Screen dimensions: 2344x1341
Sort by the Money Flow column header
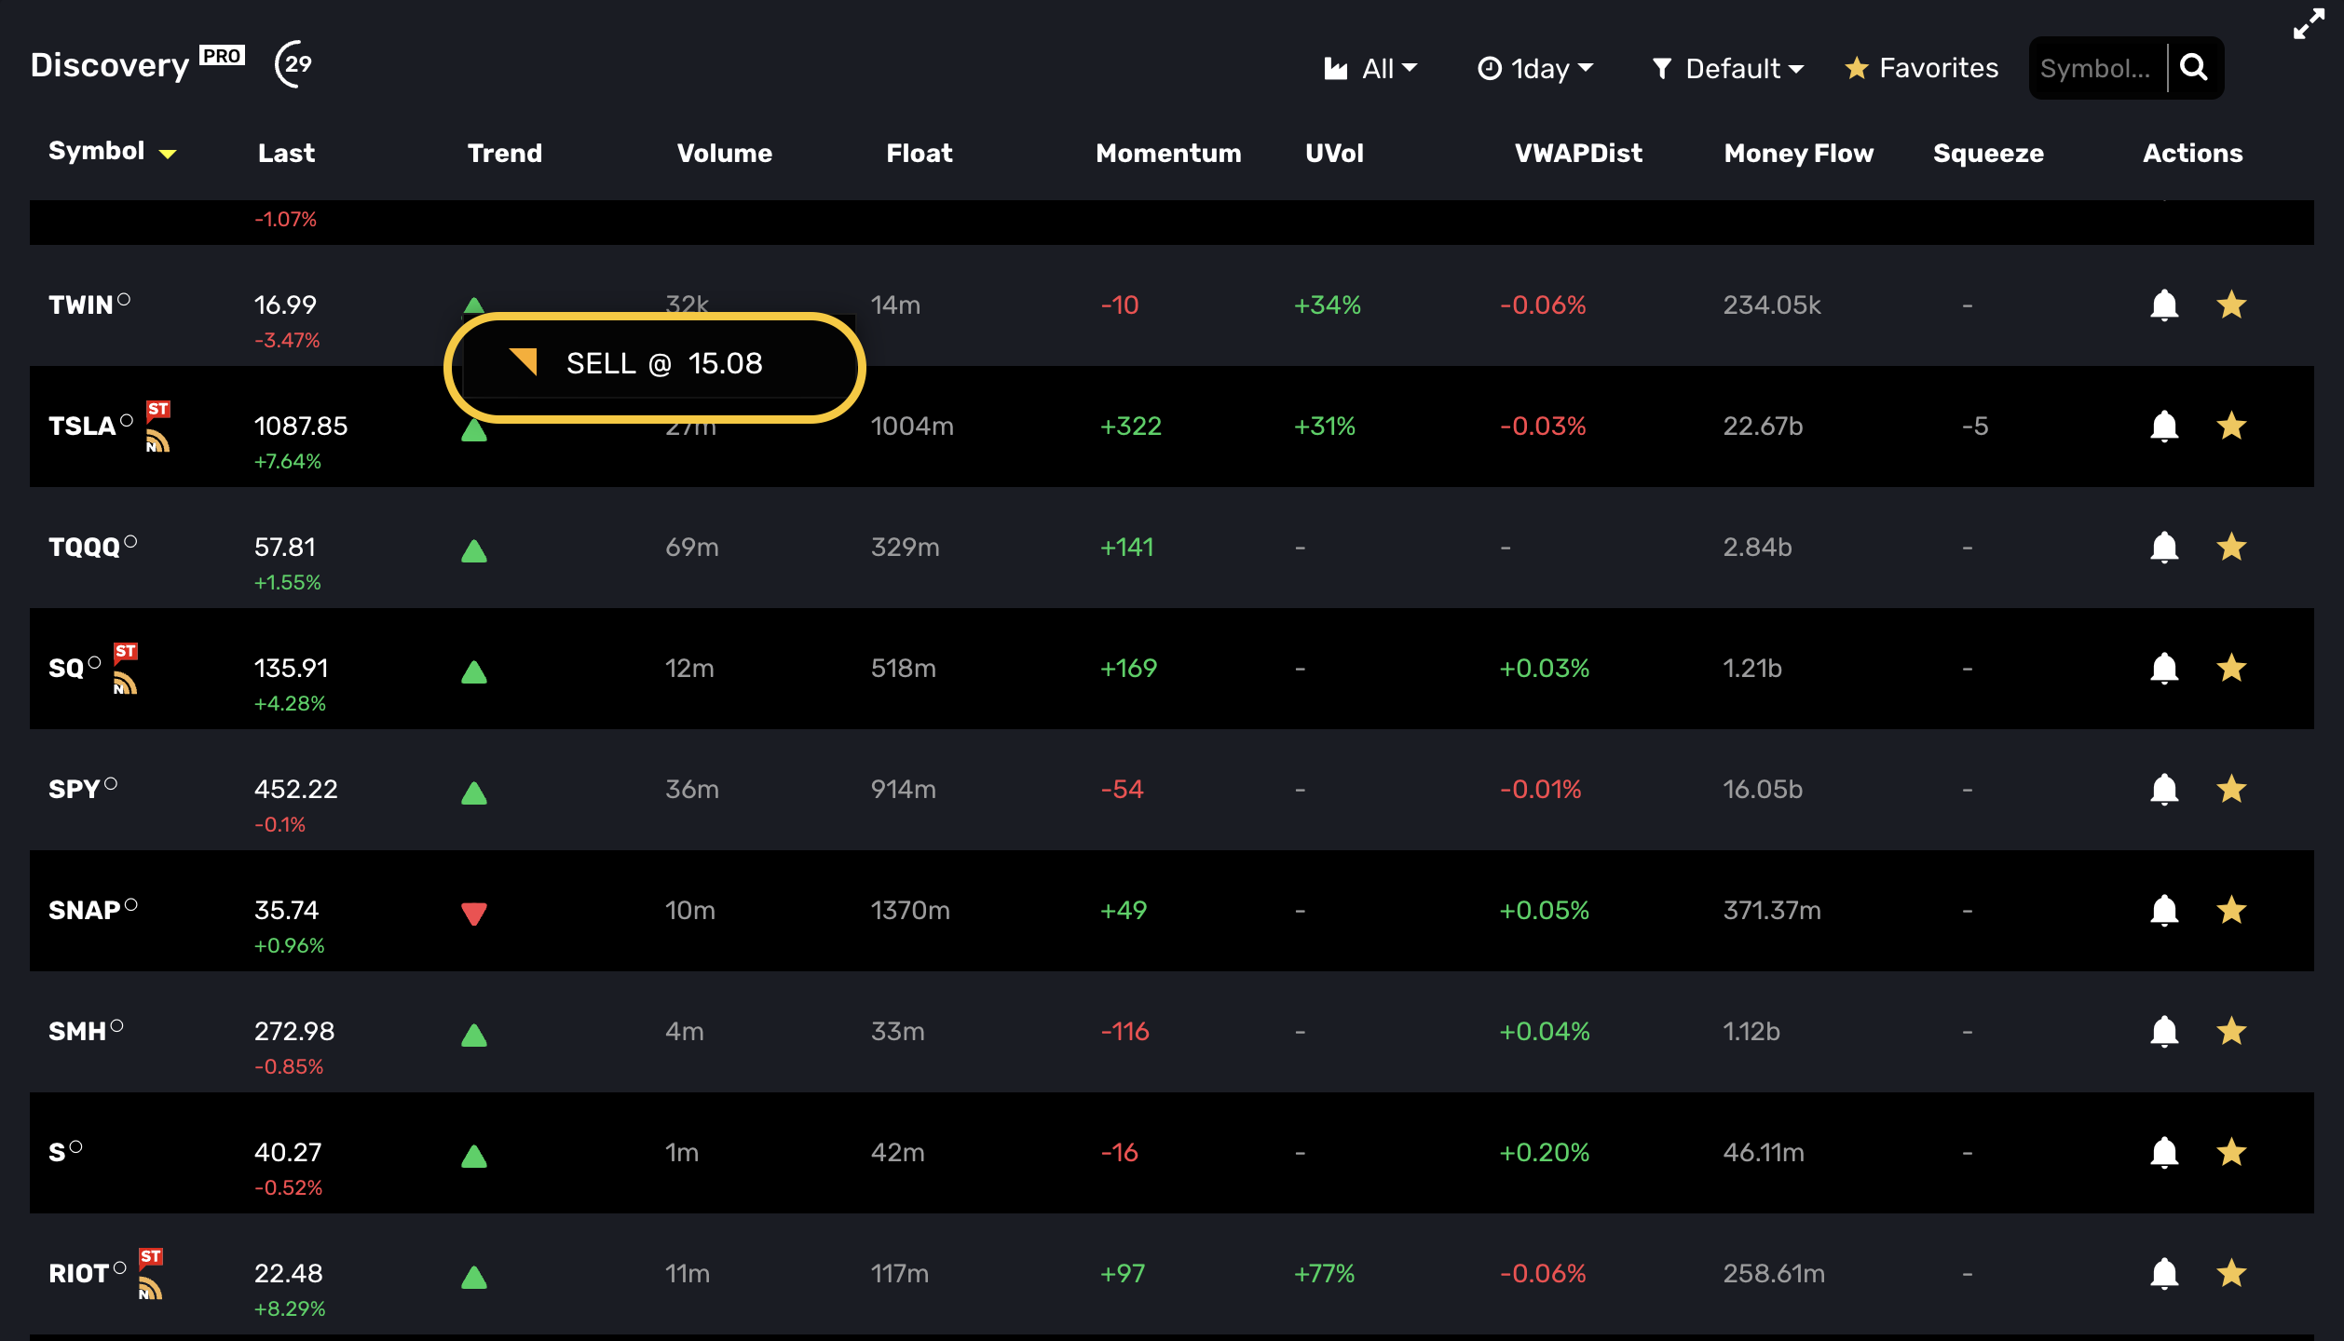1798,153
